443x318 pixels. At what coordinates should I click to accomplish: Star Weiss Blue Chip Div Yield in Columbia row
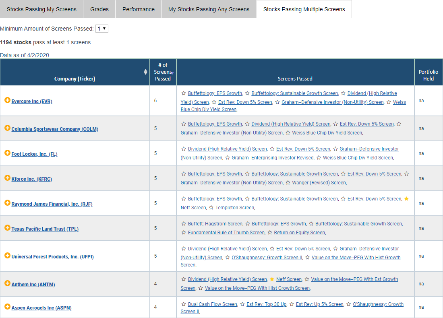288,133
